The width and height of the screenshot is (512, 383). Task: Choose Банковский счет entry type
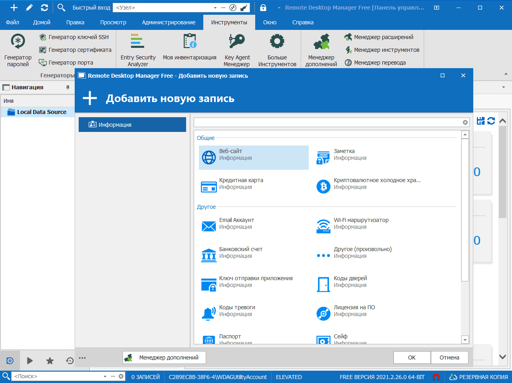254,255
